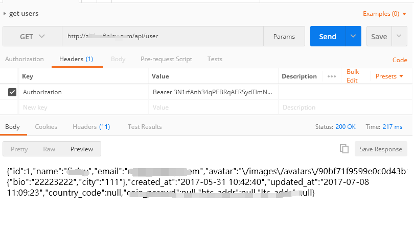Image resolution: width=414 pixels, height=242 pixels.
Task: Open the GET method dropdown
Action: pyautogui.click(x=33, y=36)
